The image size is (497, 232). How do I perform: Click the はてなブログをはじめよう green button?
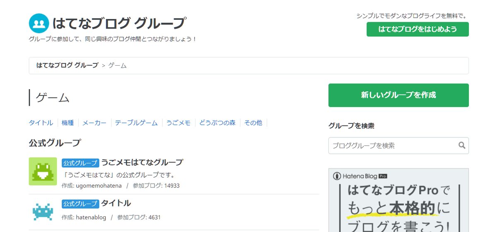(417, 29)
